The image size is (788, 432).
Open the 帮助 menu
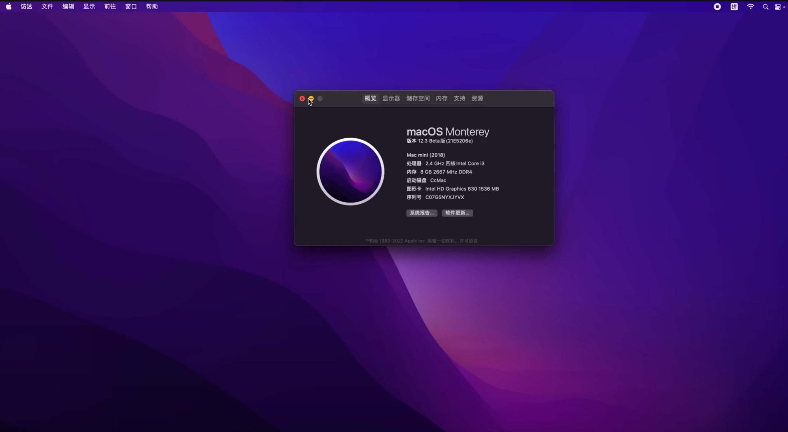tap(152, 6)
